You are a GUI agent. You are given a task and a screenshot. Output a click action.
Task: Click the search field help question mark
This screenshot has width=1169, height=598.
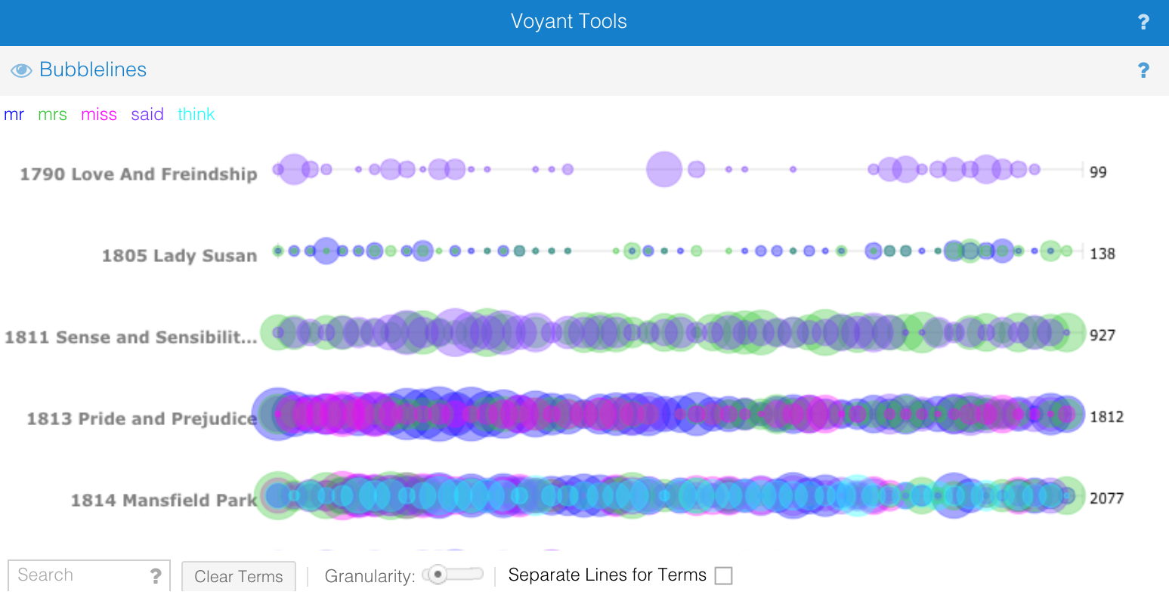[x=156, y=576]
